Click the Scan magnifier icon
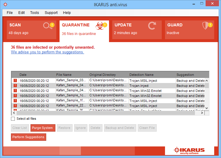The image size is (221, 158). tap(47, 26)
